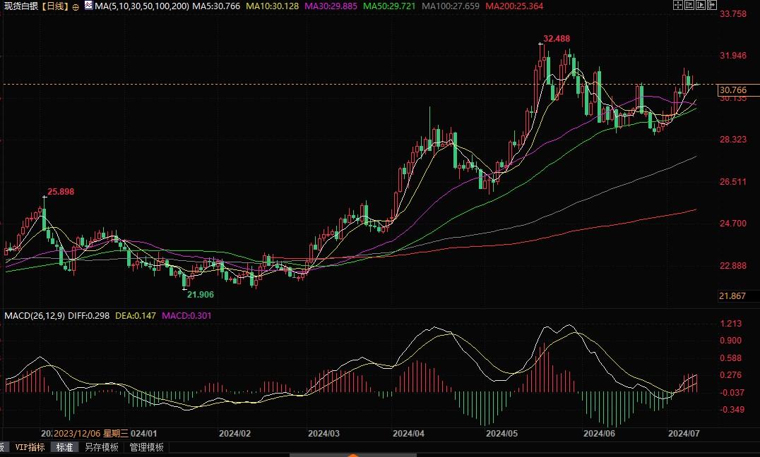This screenshot has width=760, height=457.
Task: Click the 25.898 peak price marker
Action: pyautogui.click(x=61, y=192)
